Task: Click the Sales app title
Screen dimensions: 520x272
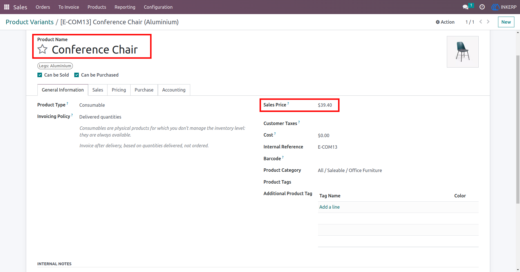Action: pyautogui.click(x=20, y=7)
